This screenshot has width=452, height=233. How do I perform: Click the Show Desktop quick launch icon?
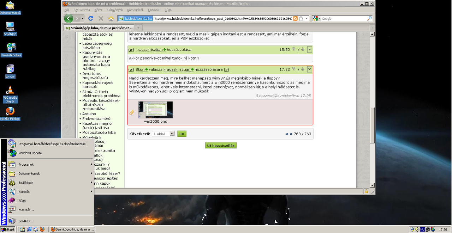[23, 229]
